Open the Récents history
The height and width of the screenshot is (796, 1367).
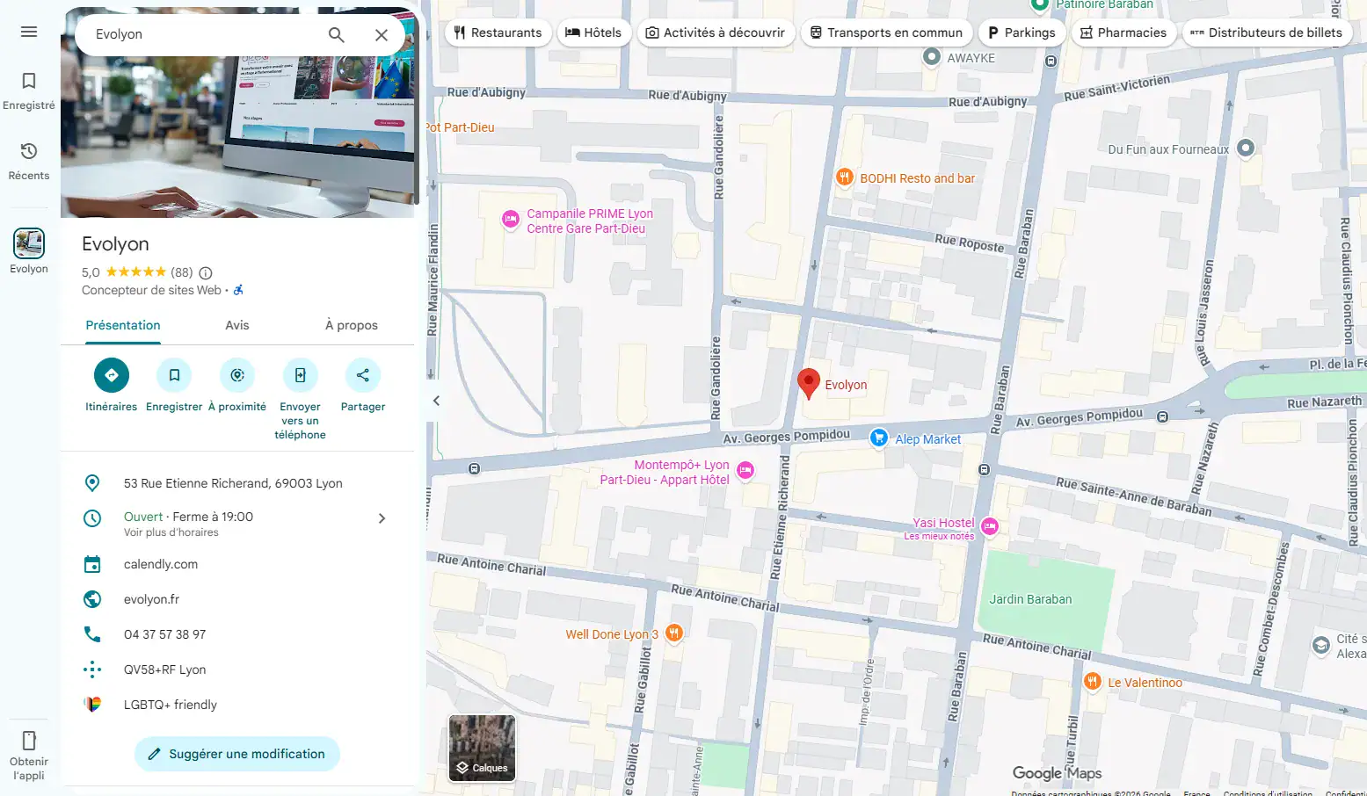tap(29, 162)
